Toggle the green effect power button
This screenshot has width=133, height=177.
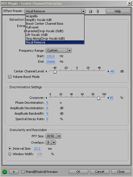(5, 172)
